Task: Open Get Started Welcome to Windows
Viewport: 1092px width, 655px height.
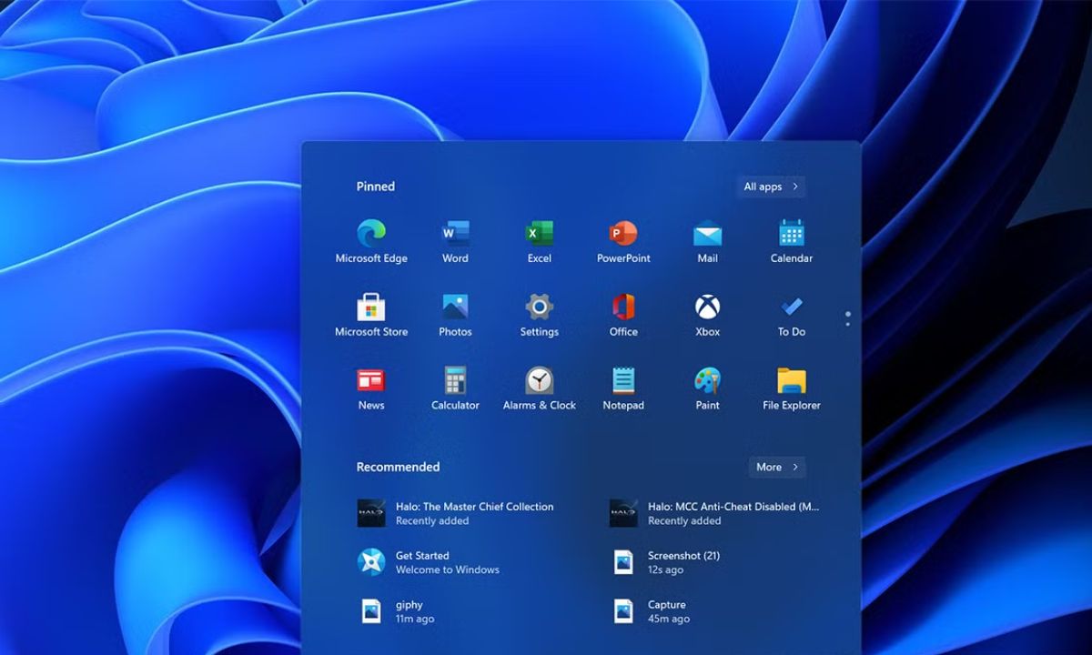Action: coord(429,562)
